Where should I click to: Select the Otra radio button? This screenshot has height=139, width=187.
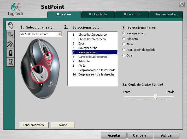pos(124,55)
